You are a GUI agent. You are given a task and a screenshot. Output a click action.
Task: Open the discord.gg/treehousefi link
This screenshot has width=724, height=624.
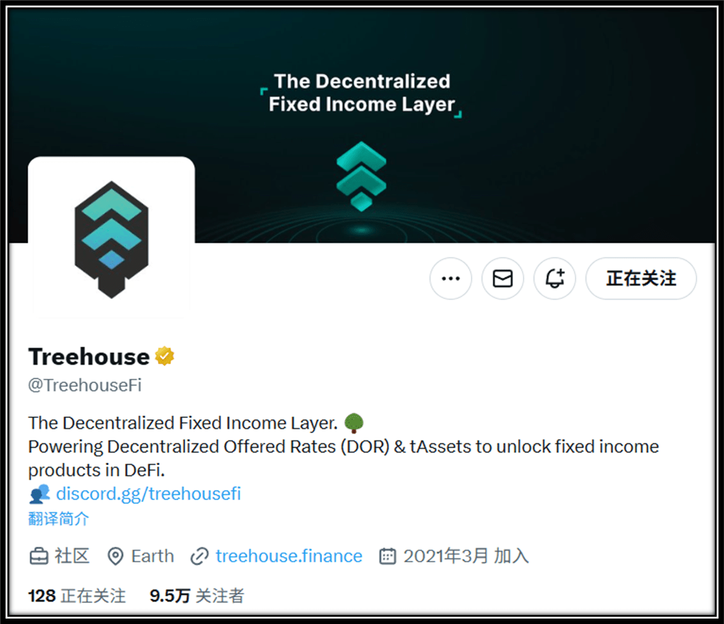point(148,494)
